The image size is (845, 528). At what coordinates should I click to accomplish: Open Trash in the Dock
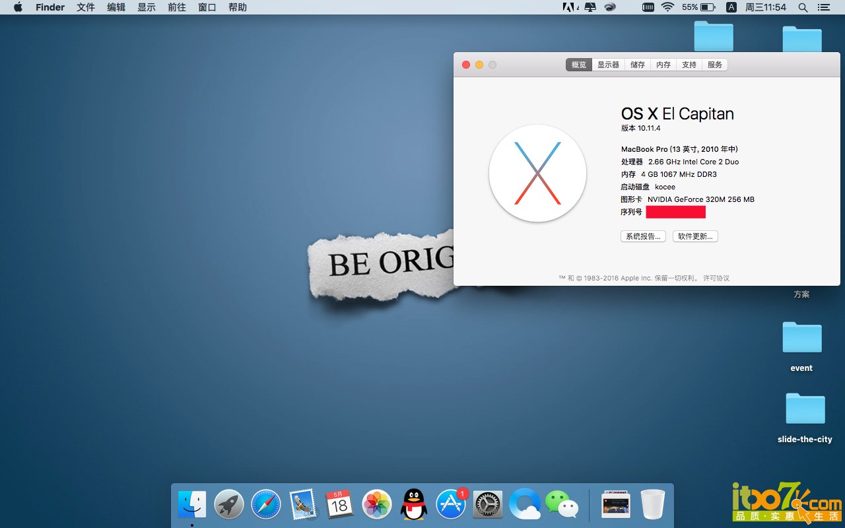point(653,505)
